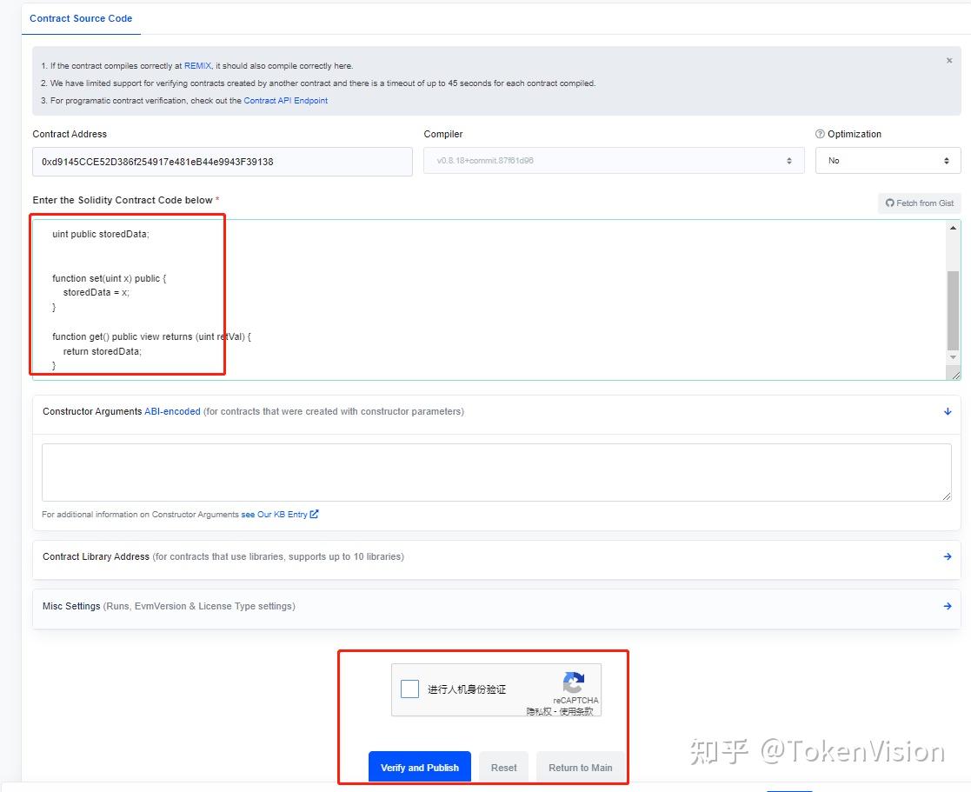This screenshot has width=971, height=792.
Task: Dismiss the info notice with the X
Action: tap(948, 61)
